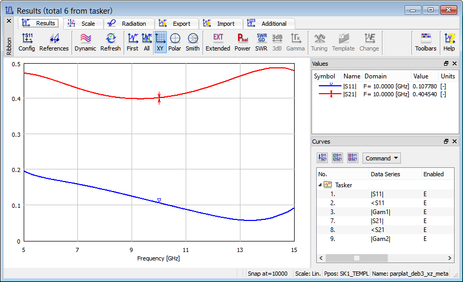Screen dimensions: 463x282
Task: Toggle Enabled flag for |S11| row
Action: click(425, 194)
